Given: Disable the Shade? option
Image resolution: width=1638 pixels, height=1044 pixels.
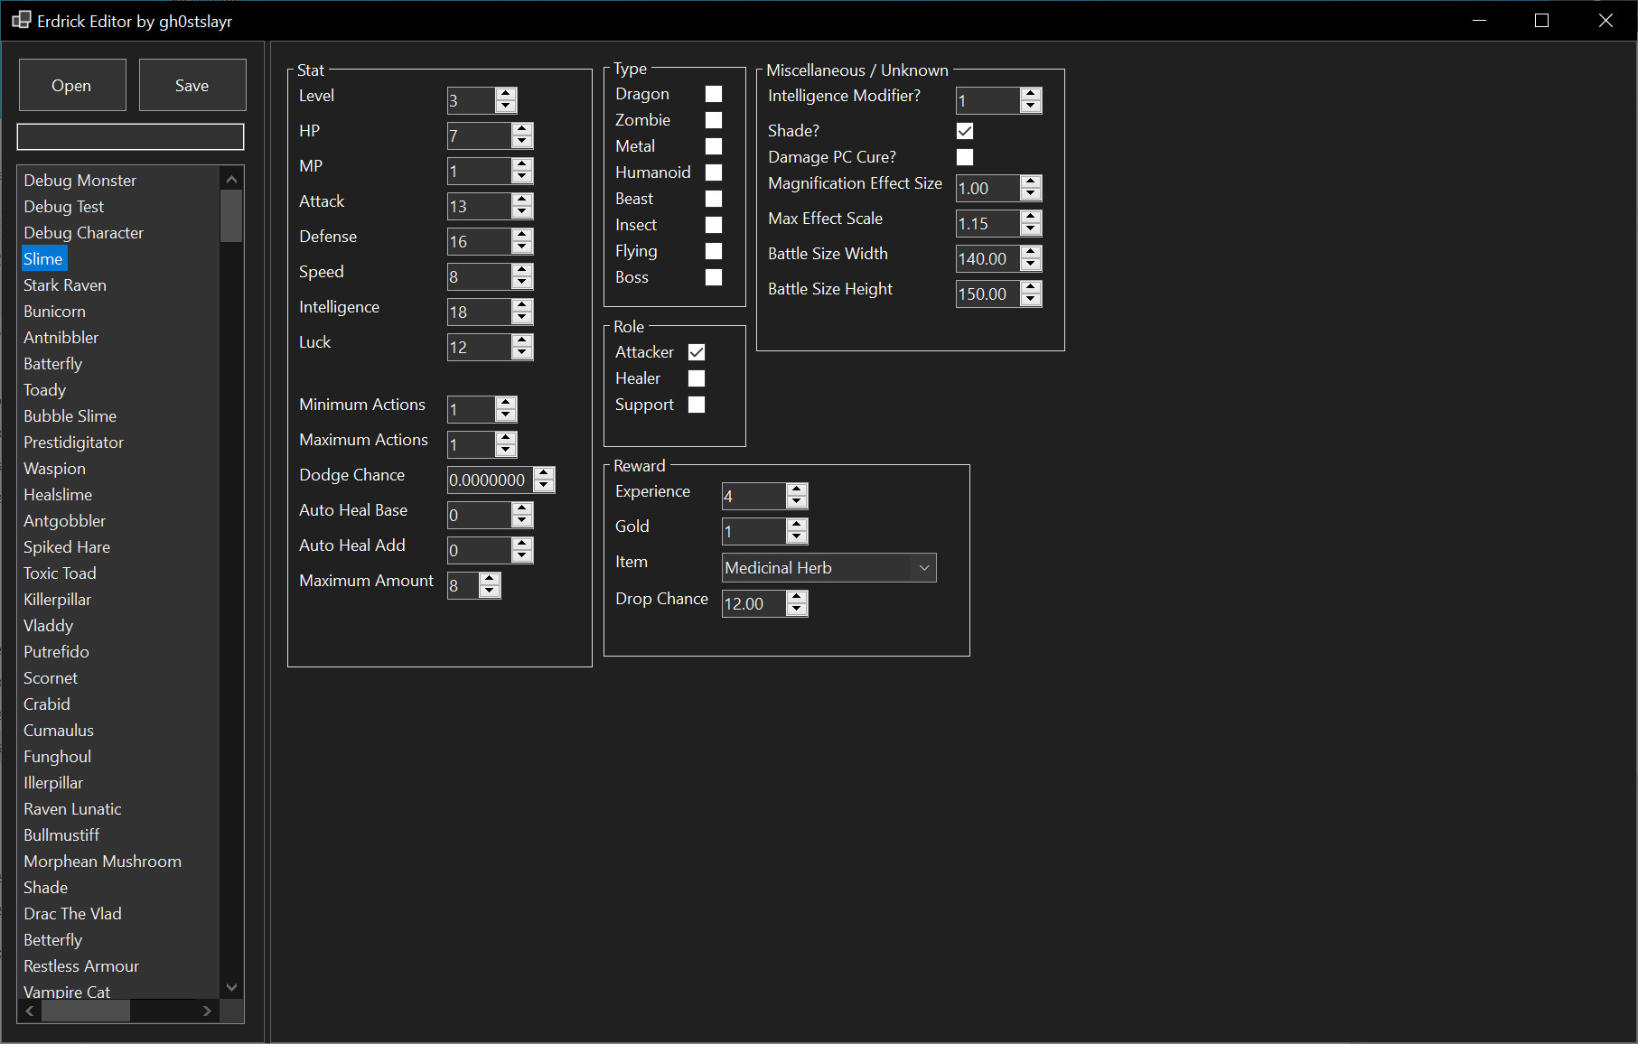Looking at the screenshot, I should (964, 130).
